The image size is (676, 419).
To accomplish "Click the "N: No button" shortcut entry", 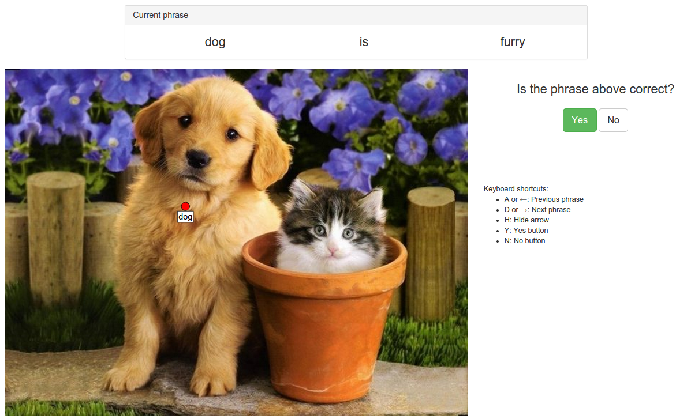I will (524, 241).
